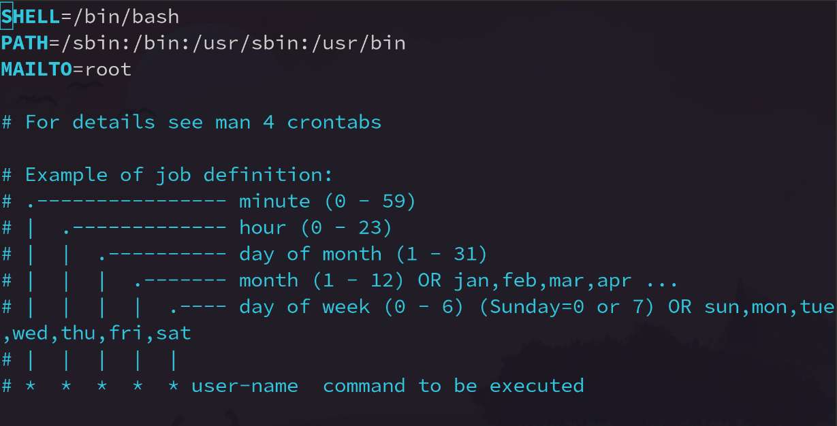The width and height of the screenshot is (837, 426).
Task: Click the word 'man' in the details comment
Action: [233, 122]
